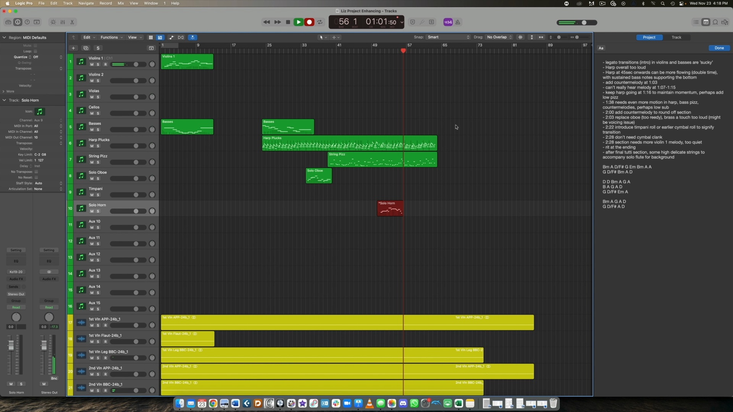Toggle the Metronome click button
733x412 pixels.
click(x=458, y=22)
